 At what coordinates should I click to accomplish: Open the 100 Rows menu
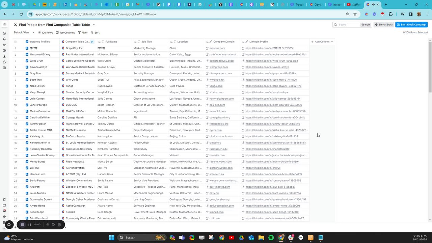pos(45,33)
